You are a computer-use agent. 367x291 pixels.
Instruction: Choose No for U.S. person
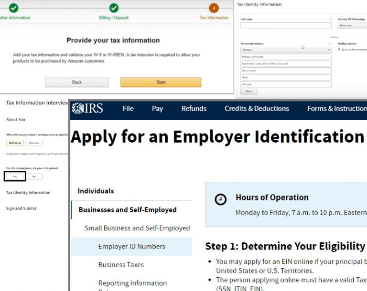coord(34,176)
